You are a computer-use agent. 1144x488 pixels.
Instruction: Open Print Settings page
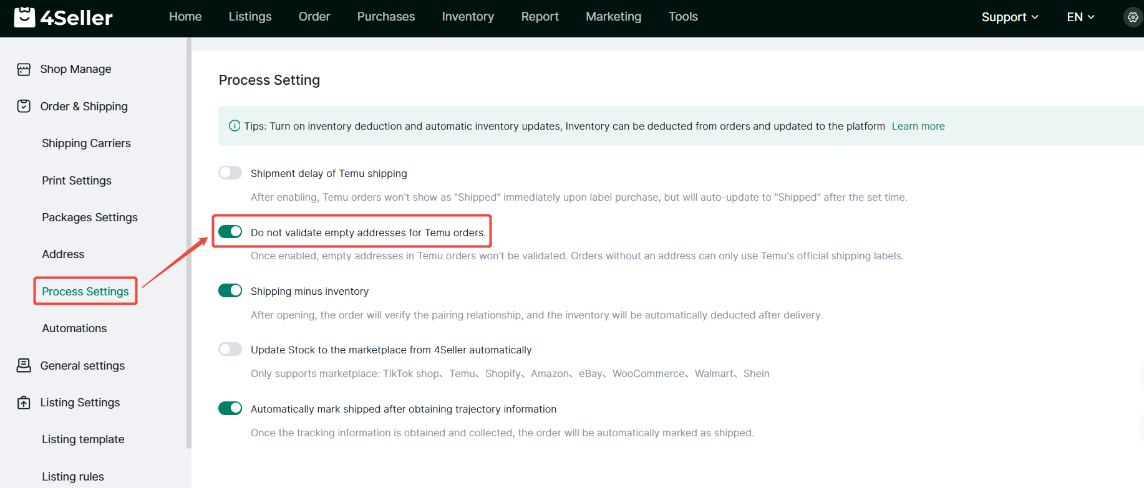point(77,181)
